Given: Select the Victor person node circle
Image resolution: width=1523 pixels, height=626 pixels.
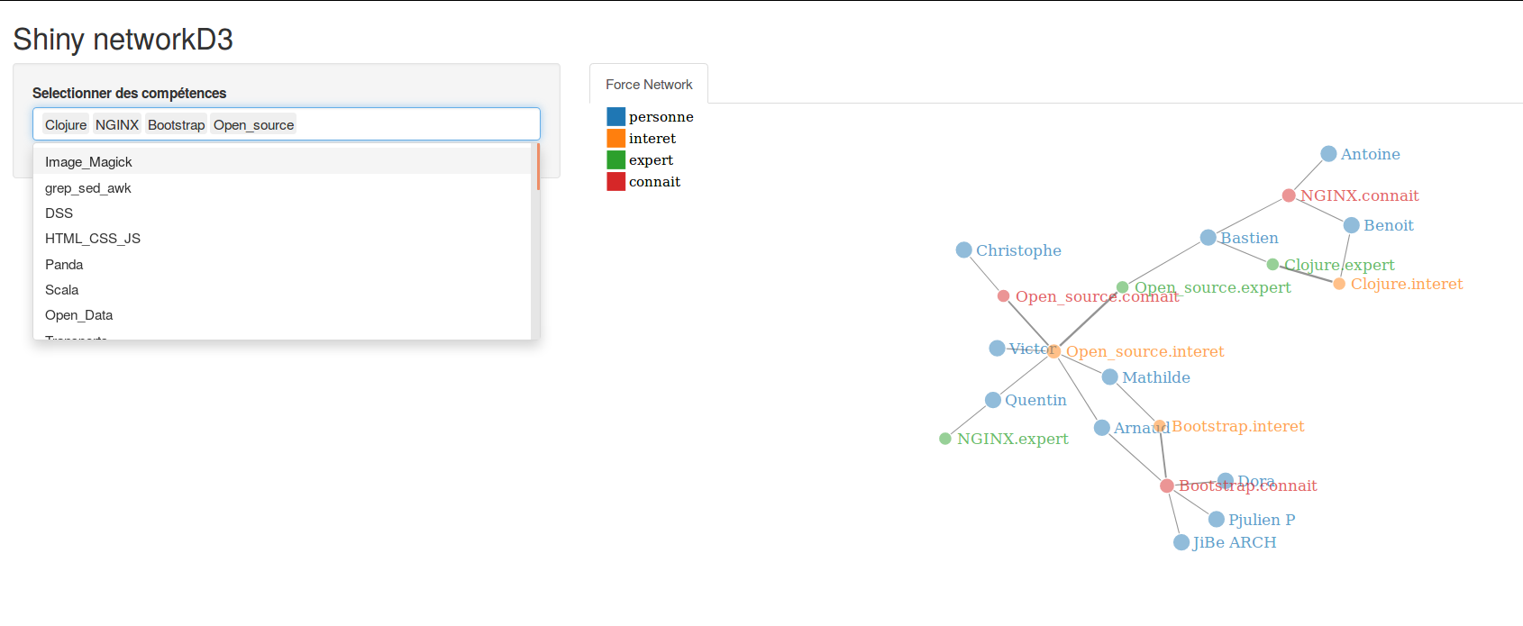Looking at the screenshot, I should click(997, 348).
